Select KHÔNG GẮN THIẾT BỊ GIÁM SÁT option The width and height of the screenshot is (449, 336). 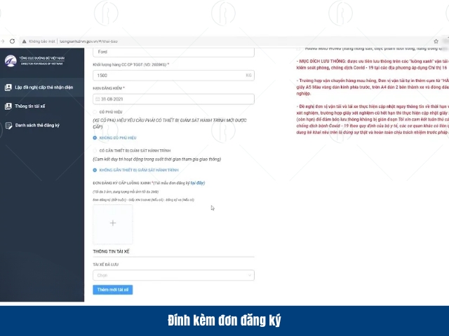(x=95, y=170)
